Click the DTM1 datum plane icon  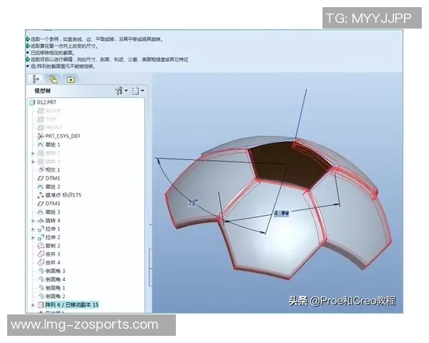[40, 178]
